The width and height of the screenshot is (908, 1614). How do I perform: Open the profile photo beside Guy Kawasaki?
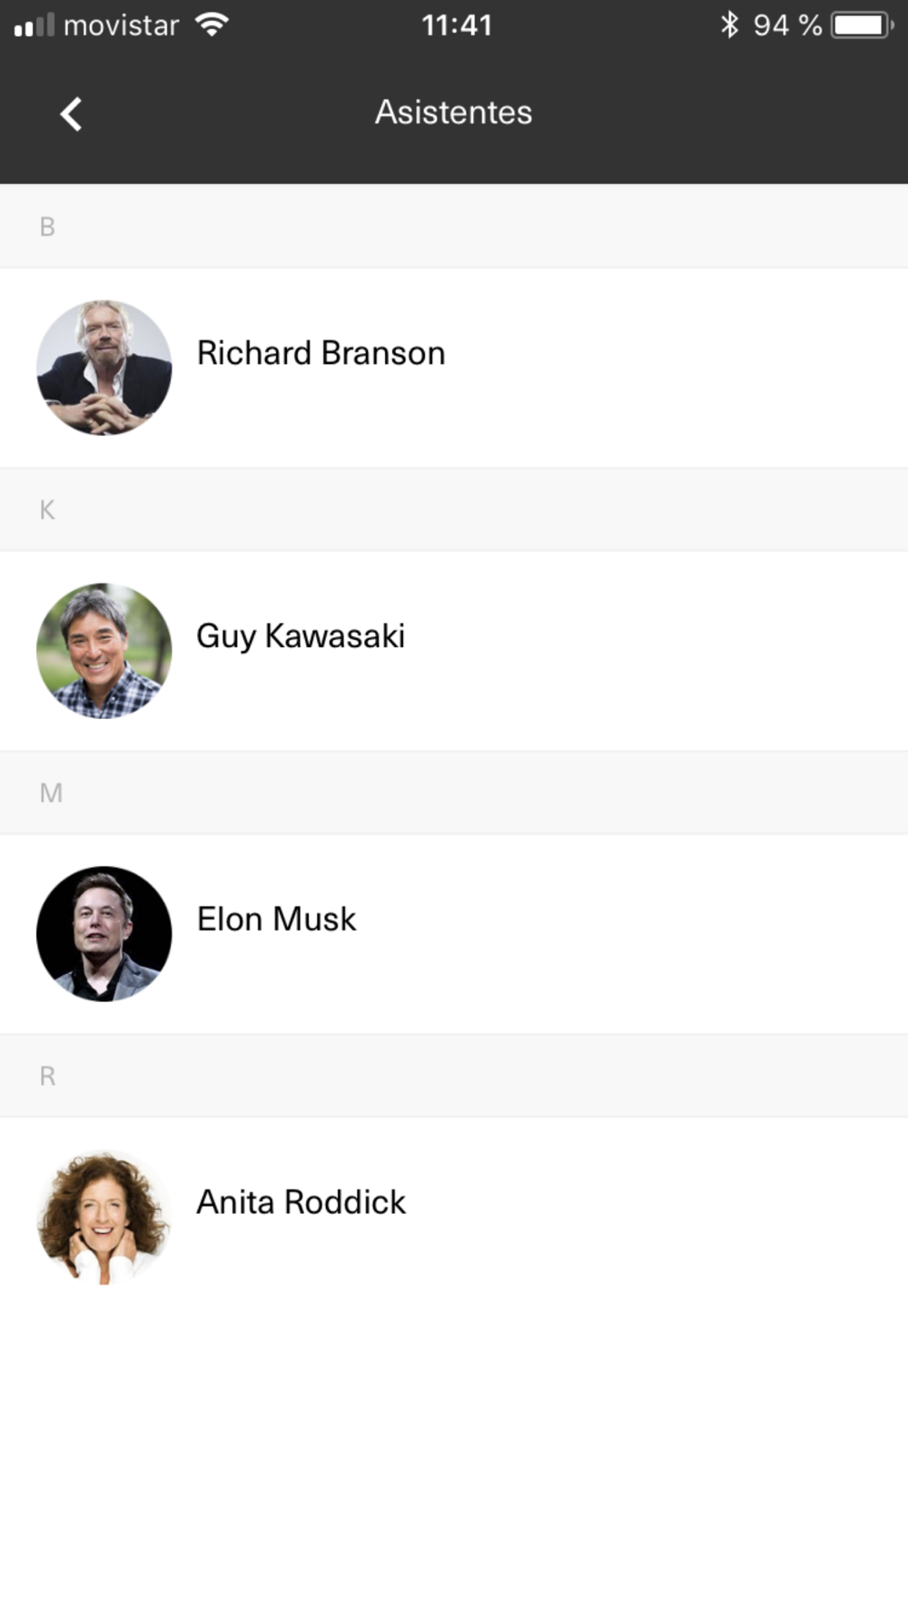(104, 651)
